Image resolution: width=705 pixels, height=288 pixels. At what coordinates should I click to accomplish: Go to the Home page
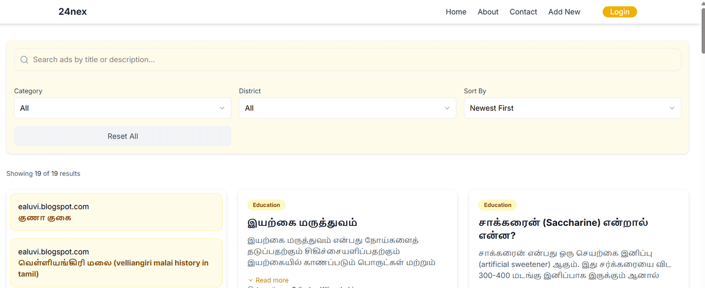point(456,12)
